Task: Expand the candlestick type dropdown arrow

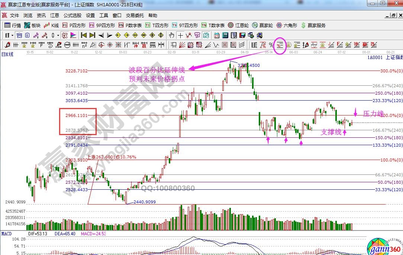Action: click(58, 35)
